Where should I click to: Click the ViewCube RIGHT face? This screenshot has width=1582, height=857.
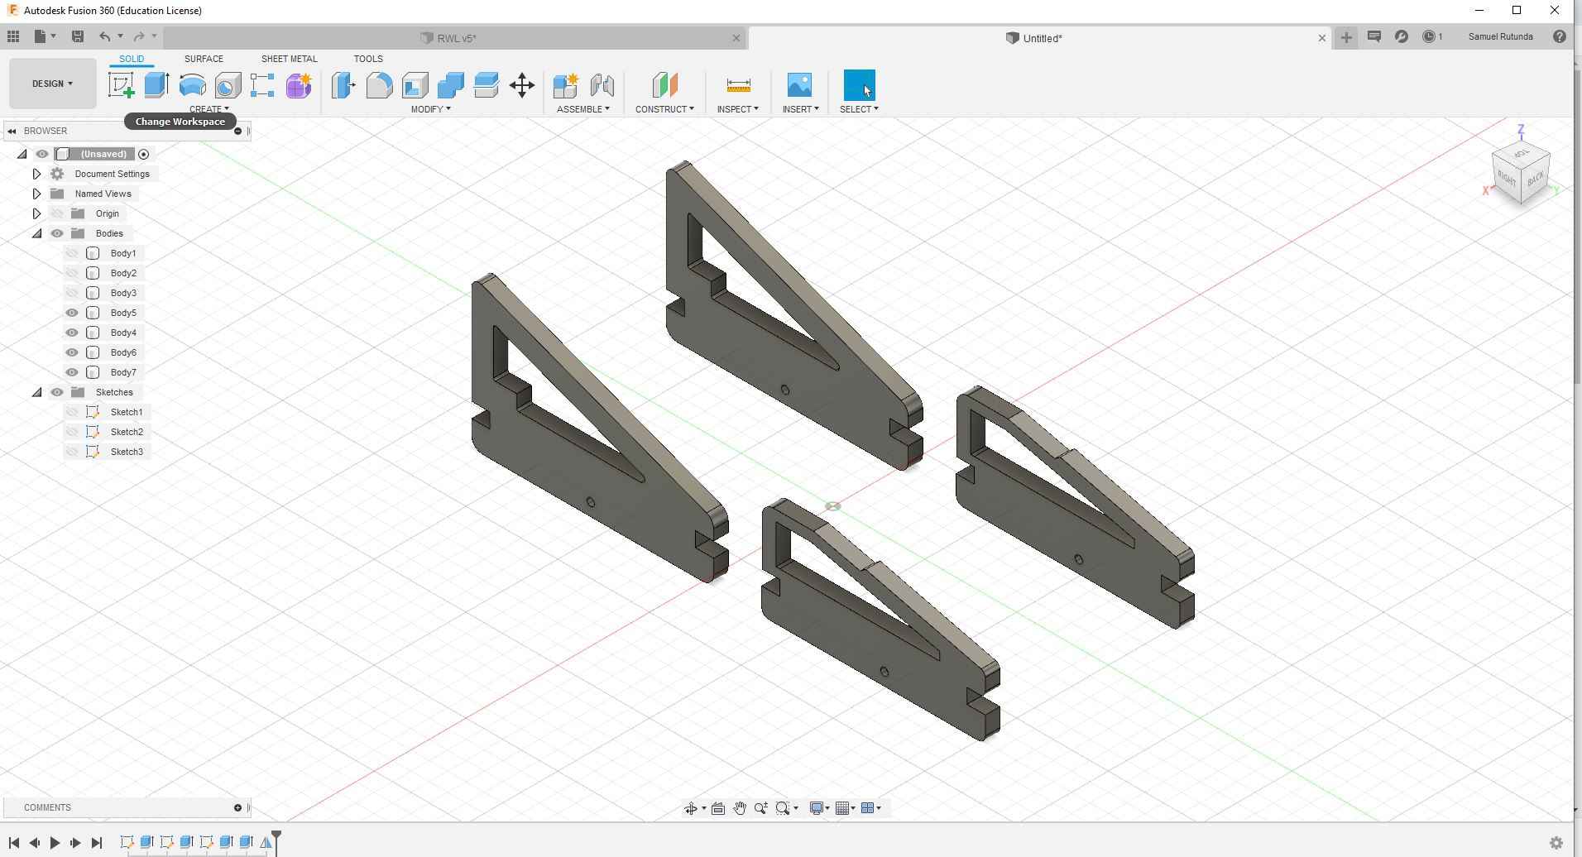point(1506,180)
